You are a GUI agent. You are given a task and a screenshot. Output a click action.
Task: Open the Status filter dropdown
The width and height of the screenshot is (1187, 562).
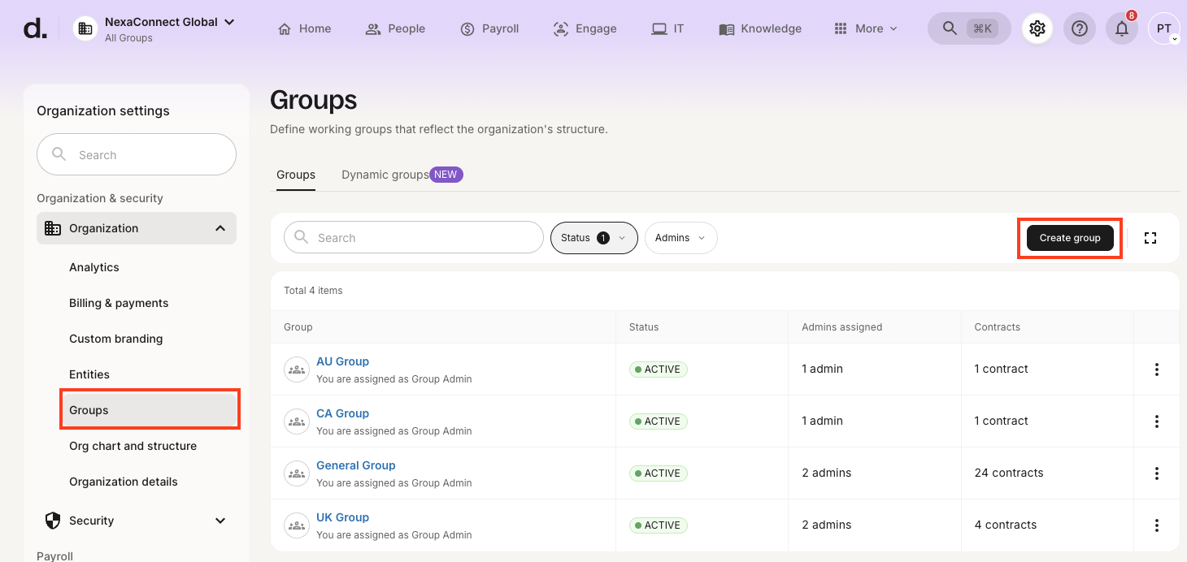pyautogui.click(x=593, y=238)
